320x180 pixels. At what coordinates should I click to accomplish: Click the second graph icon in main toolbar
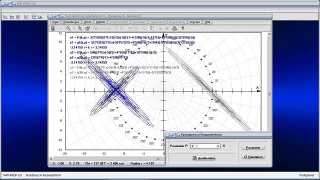click(12, 16)
